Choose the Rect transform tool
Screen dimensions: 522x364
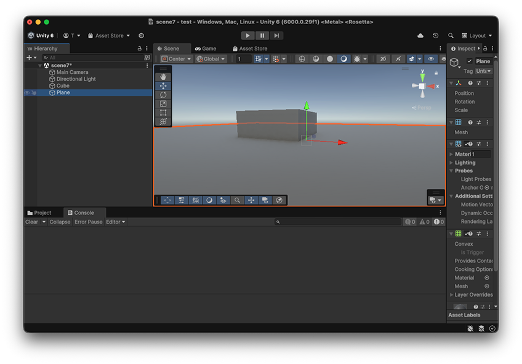click(163, 113)
